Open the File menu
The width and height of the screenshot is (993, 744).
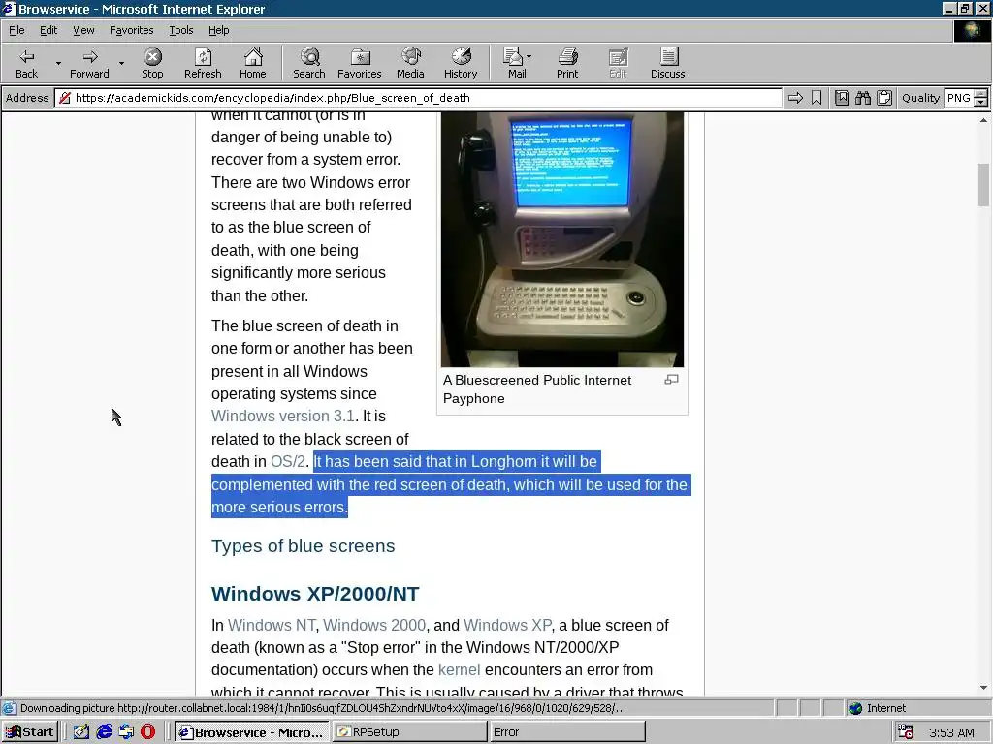tap(16, 30)
